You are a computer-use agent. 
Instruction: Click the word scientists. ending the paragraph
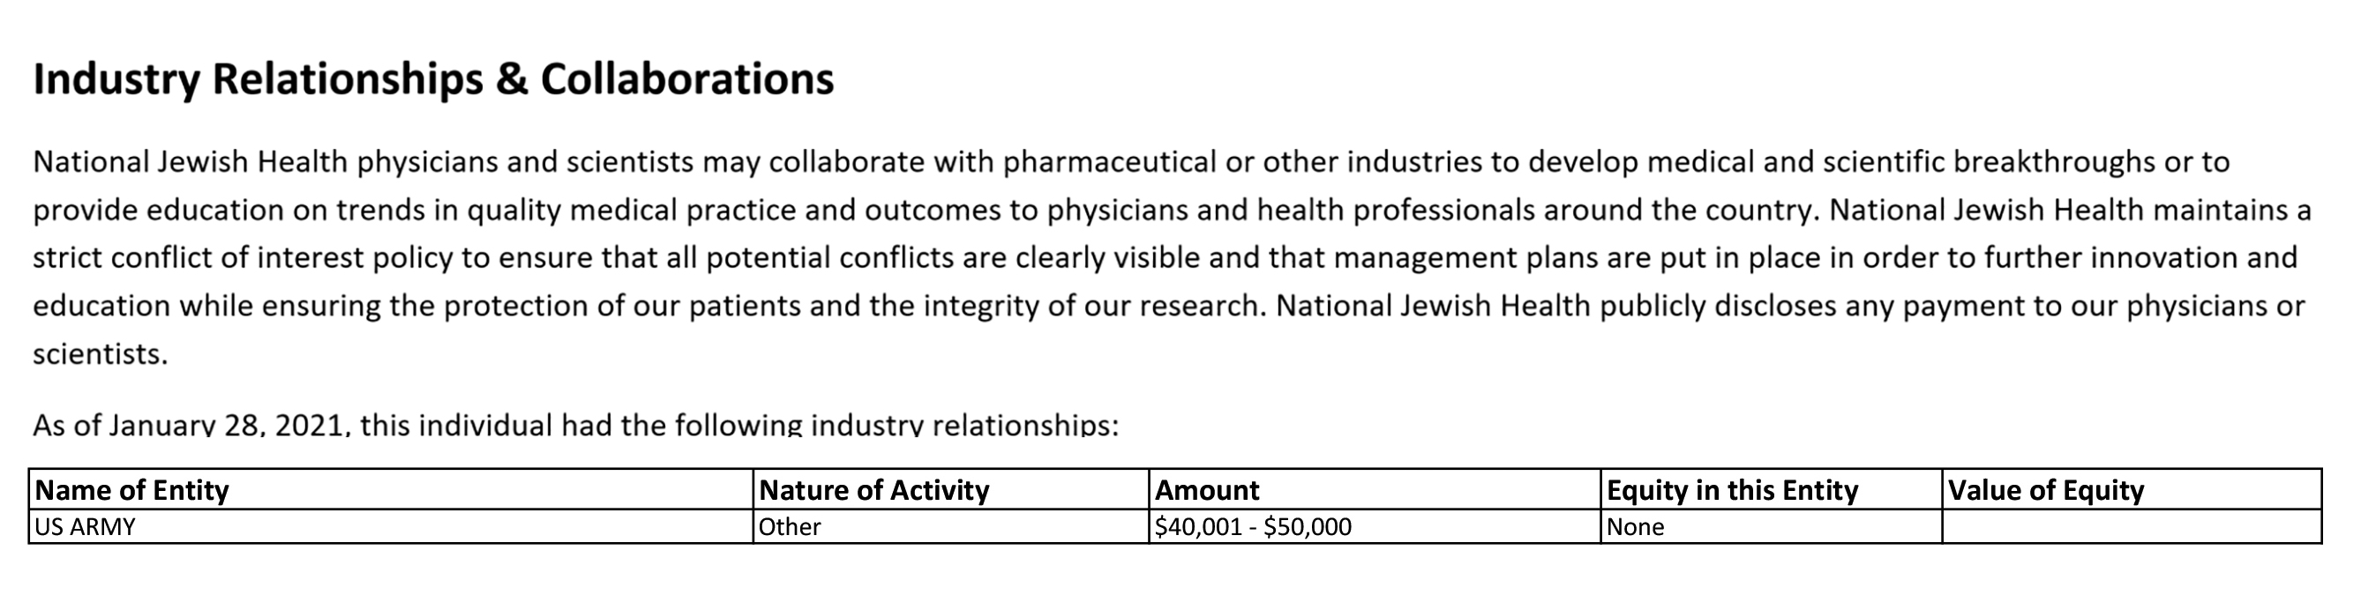(x=100, y=353)
